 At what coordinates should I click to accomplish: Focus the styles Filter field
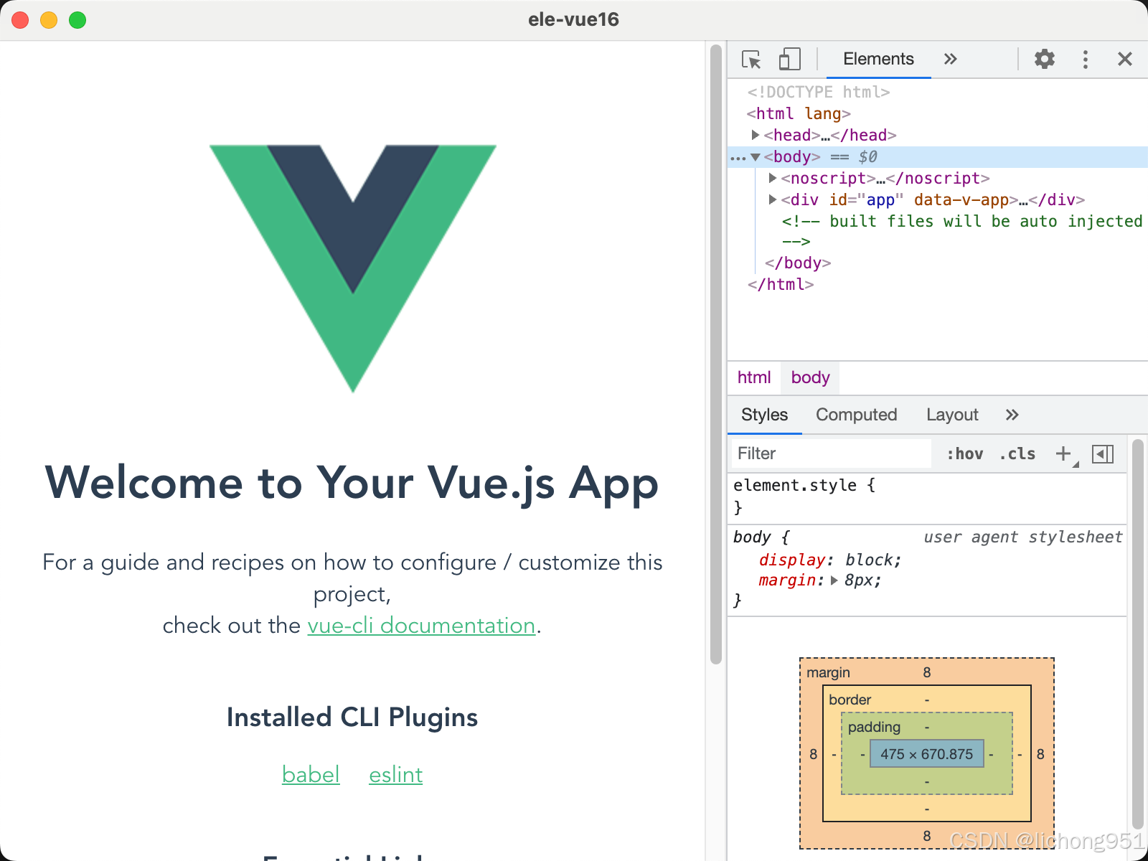[831, 453]
